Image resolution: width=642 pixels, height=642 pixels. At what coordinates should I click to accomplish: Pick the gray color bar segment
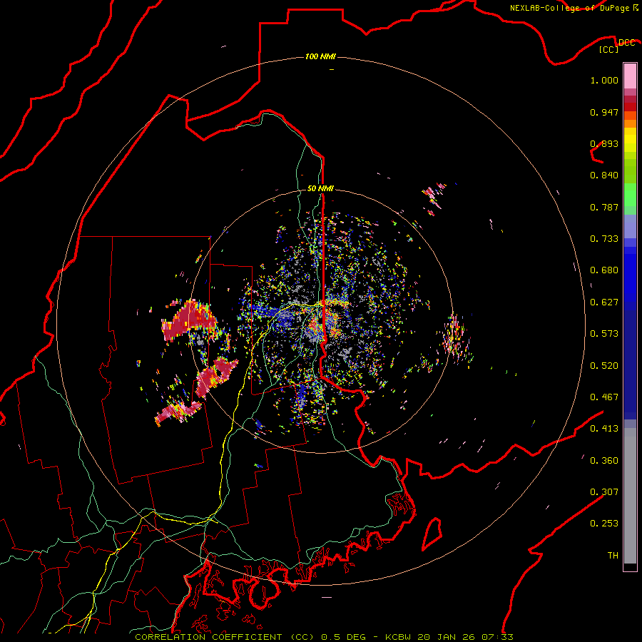tap(630, 496)
